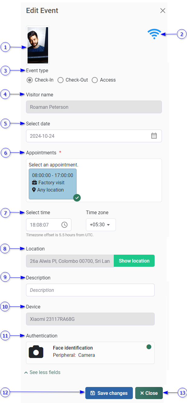Click into the Description input field
Screen dimensions: 187x403
pos(90,290)
